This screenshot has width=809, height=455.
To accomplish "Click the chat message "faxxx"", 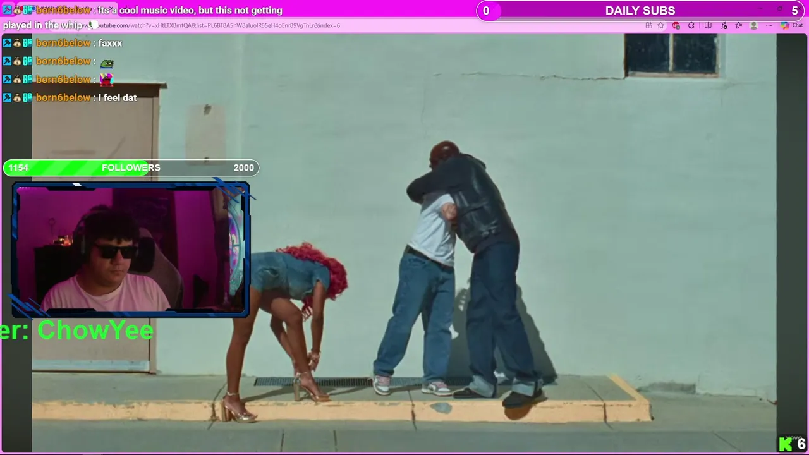I will pos(110,43).
